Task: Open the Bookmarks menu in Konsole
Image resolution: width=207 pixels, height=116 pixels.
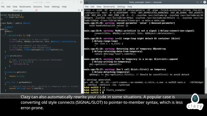Action: pos(109,6)
